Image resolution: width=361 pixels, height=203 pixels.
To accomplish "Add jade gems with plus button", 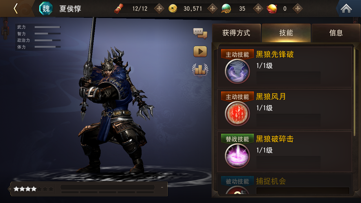I will (x=258, y=9).
